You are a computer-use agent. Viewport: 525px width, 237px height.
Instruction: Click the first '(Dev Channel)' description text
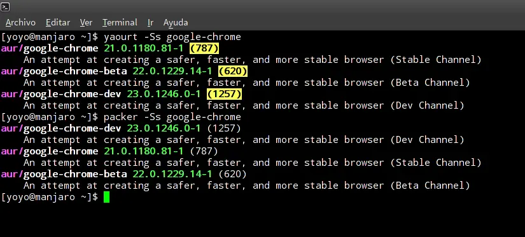click(x=427, y=105)
